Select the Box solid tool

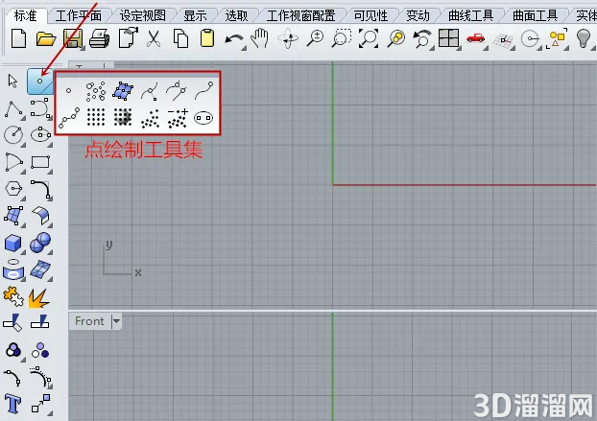13,244
